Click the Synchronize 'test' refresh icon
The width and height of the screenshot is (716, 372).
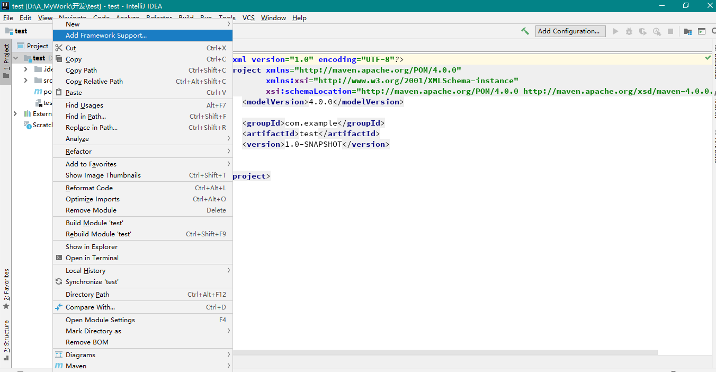pyautogui.click(x=59, y=282)
